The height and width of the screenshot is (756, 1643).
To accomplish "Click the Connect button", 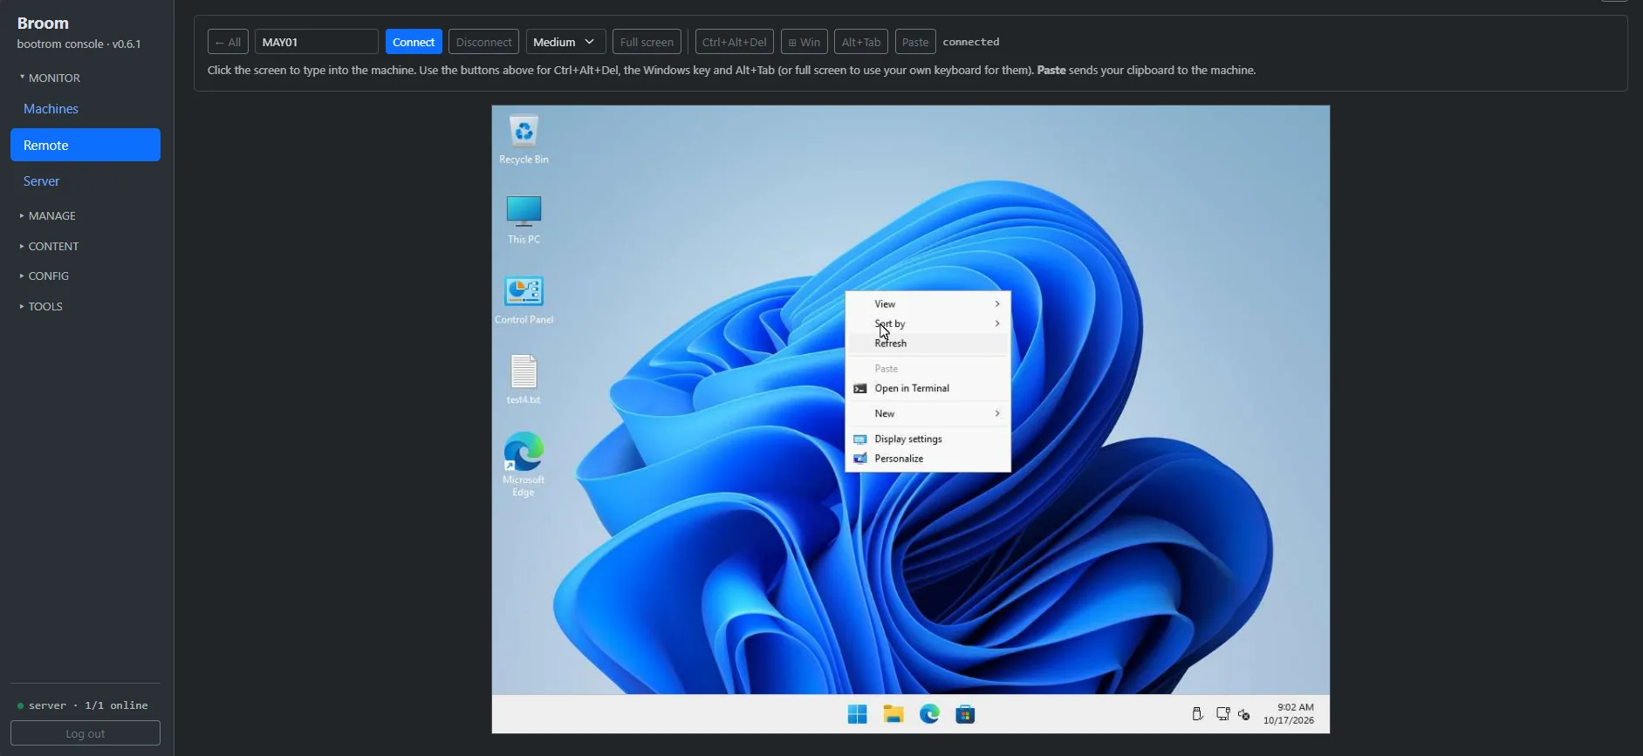I will (x=414, y=42).
